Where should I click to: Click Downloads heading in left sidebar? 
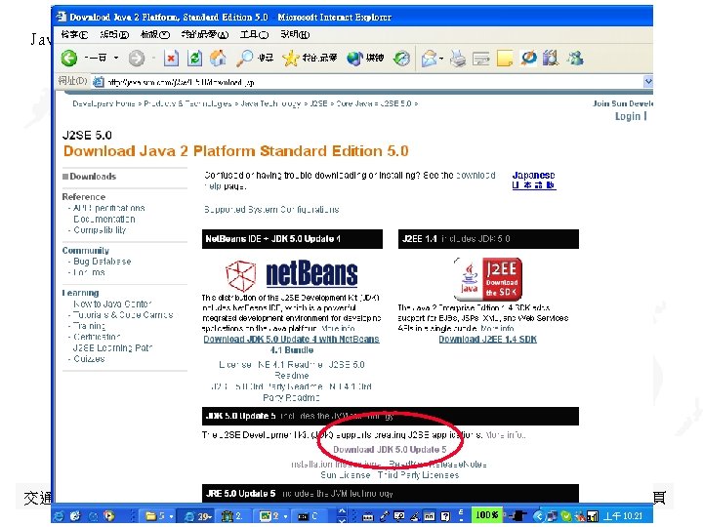(x=93, y=176)
